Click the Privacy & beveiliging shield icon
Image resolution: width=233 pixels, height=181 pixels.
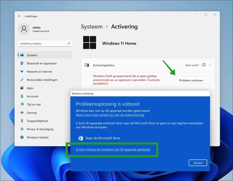[x=22, y=129]
